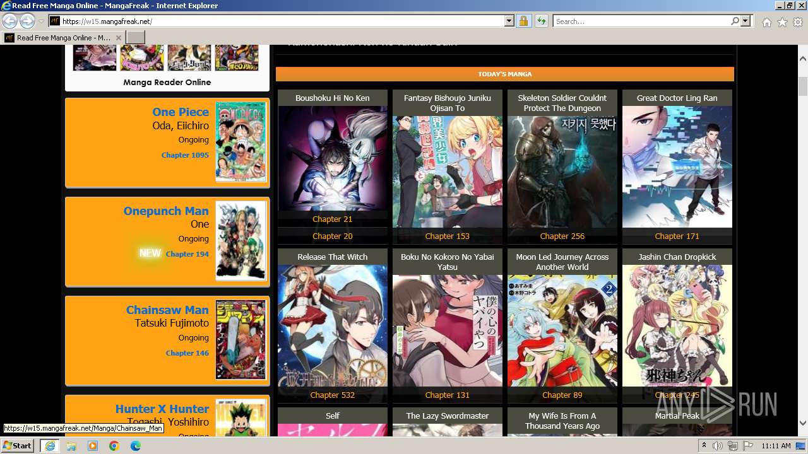The height and width of the screenshot is (454, 808).
Task: Go forward with the IE Forward button
Action: pyautogui.click(x=27, y=21)
